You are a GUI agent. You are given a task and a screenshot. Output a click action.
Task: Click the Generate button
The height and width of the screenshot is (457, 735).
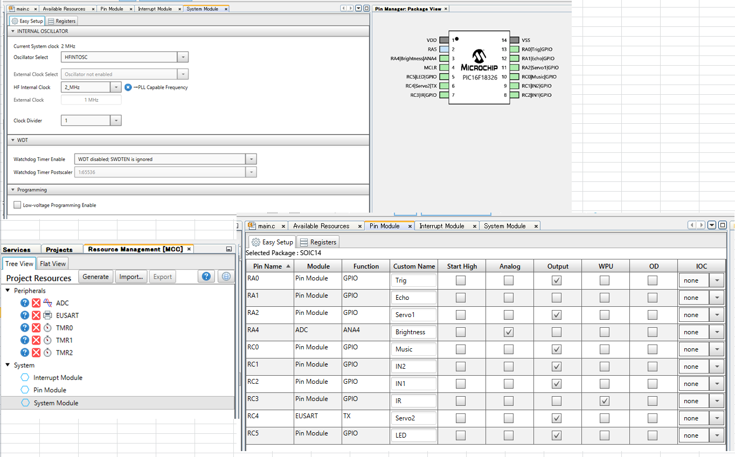tap(96, 277)
